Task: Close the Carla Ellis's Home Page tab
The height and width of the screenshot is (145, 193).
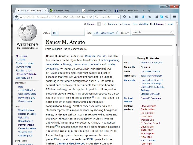Action: tap(143, 10)
